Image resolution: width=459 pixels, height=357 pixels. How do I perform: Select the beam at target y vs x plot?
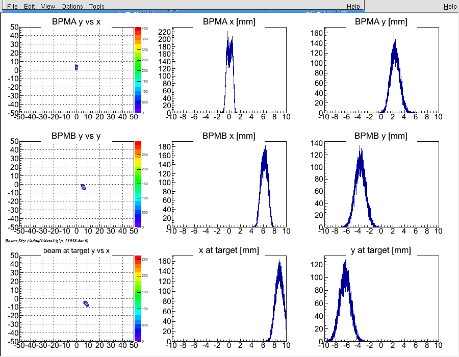76,298
